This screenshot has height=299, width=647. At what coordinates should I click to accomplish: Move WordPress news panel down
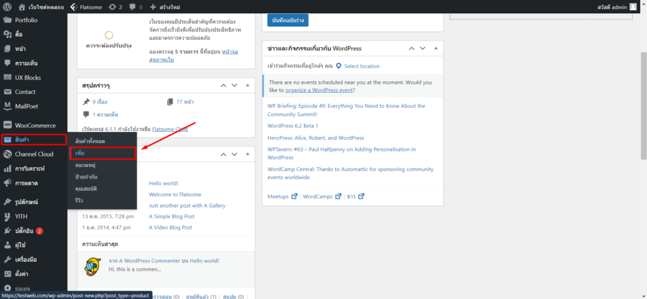[x=422, y=48]
